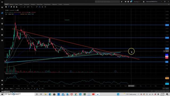Toggle the magnet snap mode
This screenshot has height=96, width=170.
pos(40,7)
